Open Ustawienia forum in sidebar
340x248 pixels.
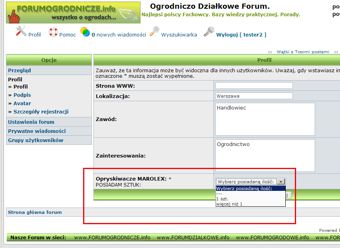click(x=31, y=122)
